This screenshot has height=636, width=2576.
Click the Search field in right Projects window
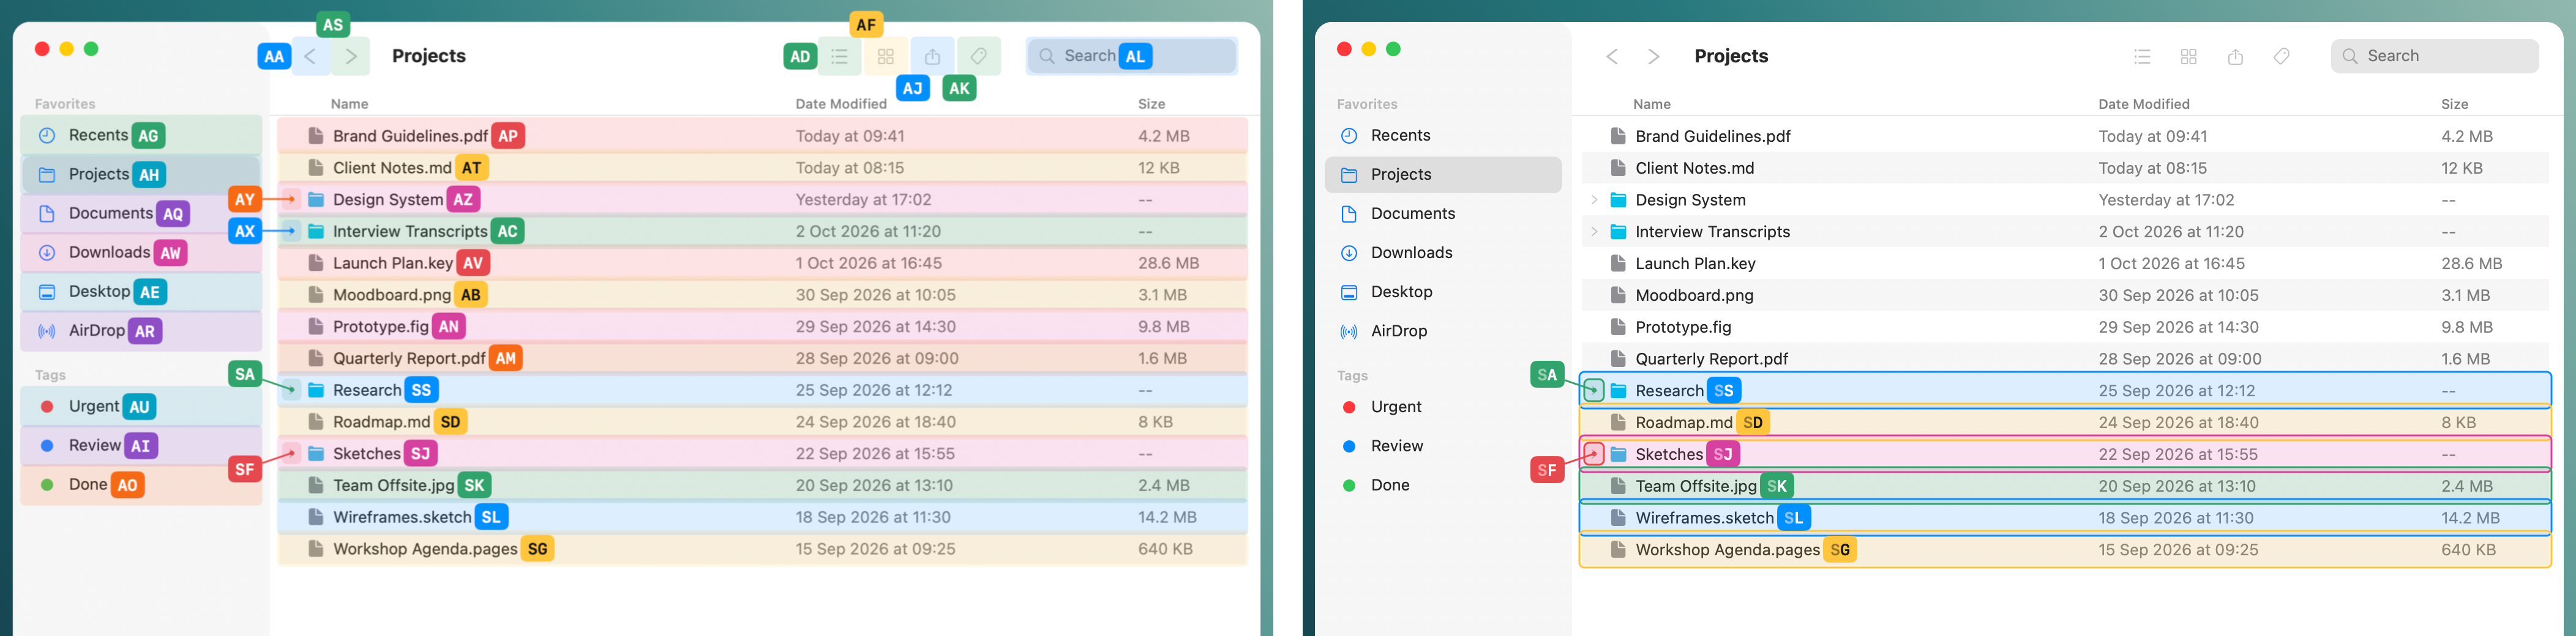pyautogui.click(x=2434, y=56)
